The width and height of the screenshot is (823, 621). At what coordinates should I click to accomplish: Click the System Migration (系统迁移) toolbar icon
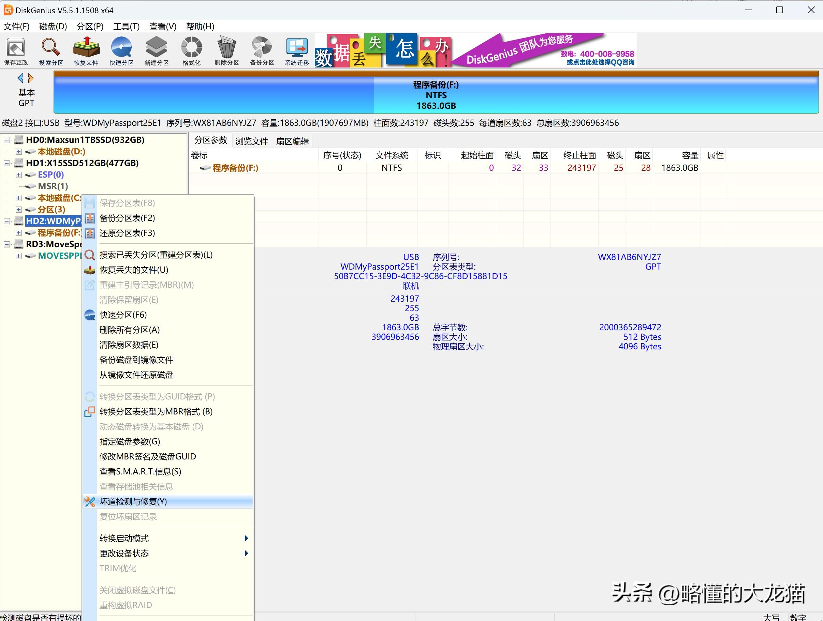click(x=297, y=51)
